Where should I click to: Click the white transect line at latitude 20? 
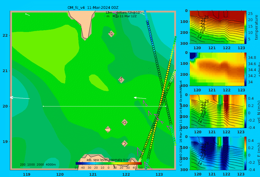pyautogui.click(x=105, y=106)
